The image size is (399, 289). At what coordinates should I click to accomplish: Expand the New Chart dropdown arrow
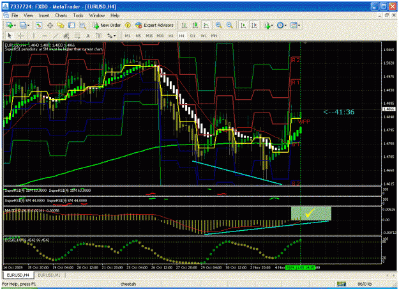(15, 26)
